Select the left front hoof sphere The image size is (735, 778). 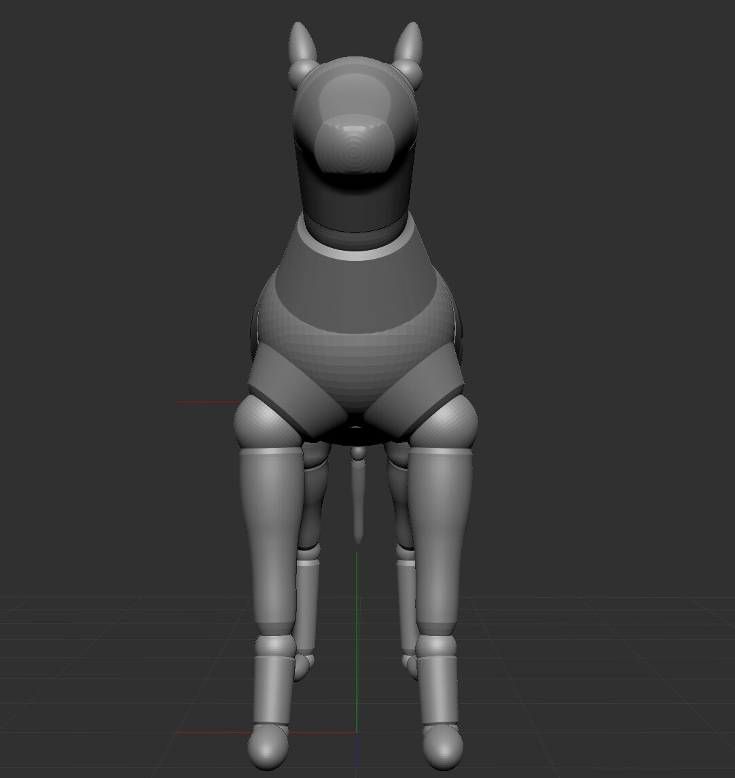[x=268, y=747]
